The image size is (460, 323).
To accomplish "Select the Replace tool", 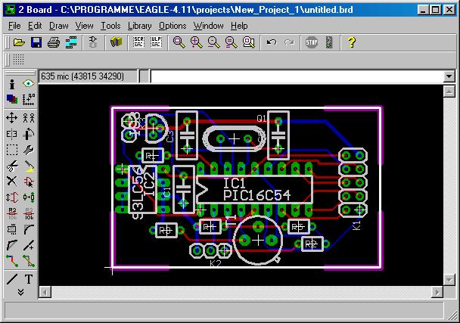I will [x=29, y=197].
